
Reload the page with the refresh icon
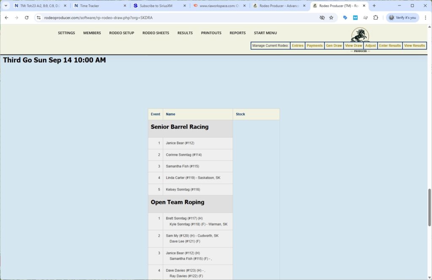(27, 18)
